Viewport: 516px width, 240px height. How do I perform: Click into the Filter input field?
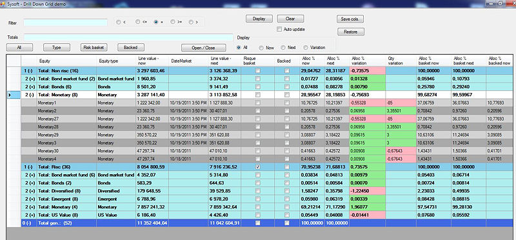66,23
